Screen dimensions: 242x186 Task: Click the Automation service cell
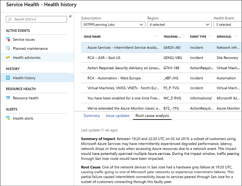[226, 78]
